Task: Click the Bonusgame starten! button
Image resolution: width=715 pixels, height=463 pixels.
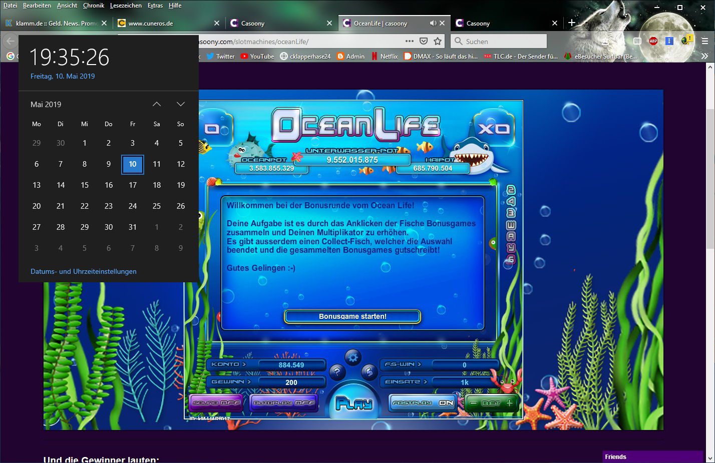Action: point(352,316)
